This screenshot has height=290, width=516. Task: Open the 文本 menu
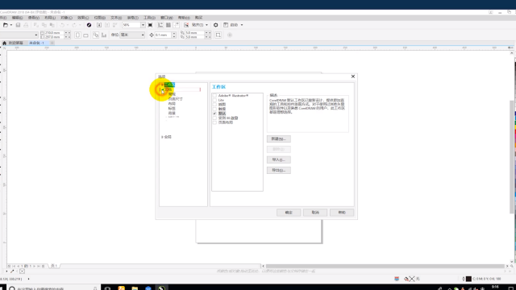(116, 18)
